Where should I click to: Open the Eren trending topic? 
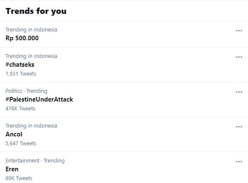tap(12, 169)
